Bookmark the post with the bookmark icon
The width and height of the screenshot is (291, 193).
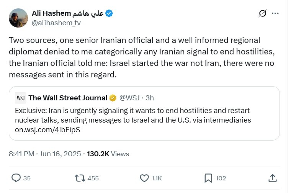click(208, 178)
